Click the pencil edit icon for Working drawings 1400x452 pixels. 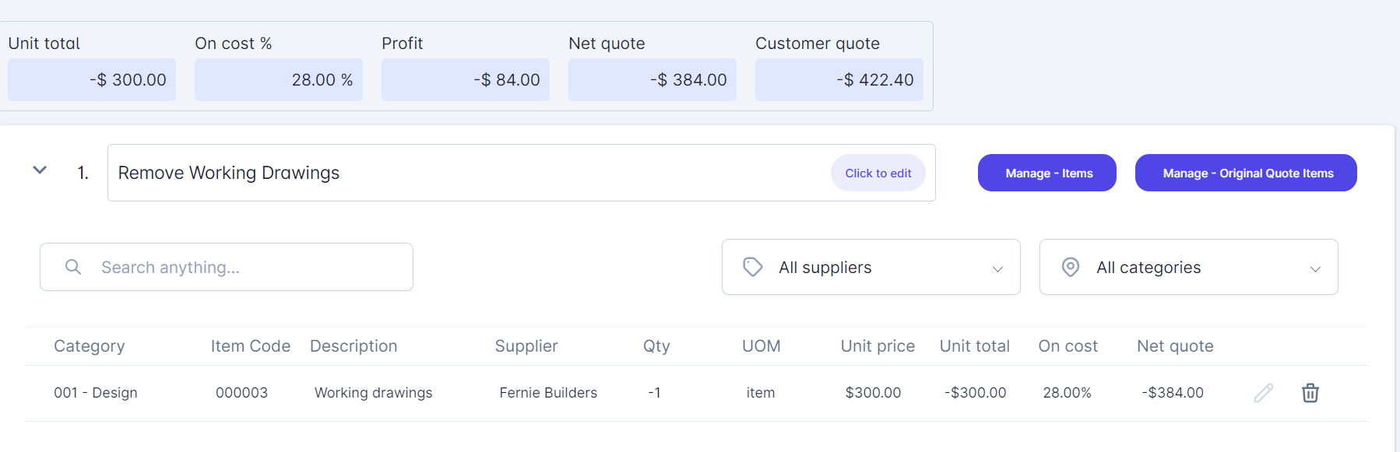(x=1263, y=393)
